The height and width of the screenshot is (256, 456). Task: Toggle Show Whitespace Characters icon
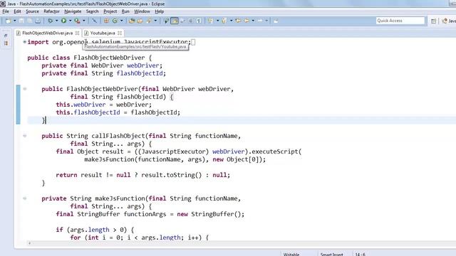click(199, 21)
